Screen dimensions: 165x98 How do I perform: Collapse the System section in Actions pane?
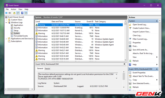coord(157,21)
